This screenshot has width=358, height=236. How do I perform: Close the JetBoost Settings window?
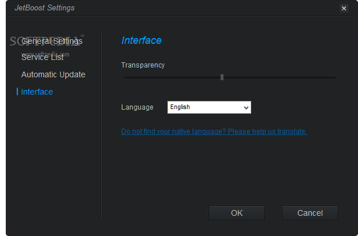click(344, 9)
